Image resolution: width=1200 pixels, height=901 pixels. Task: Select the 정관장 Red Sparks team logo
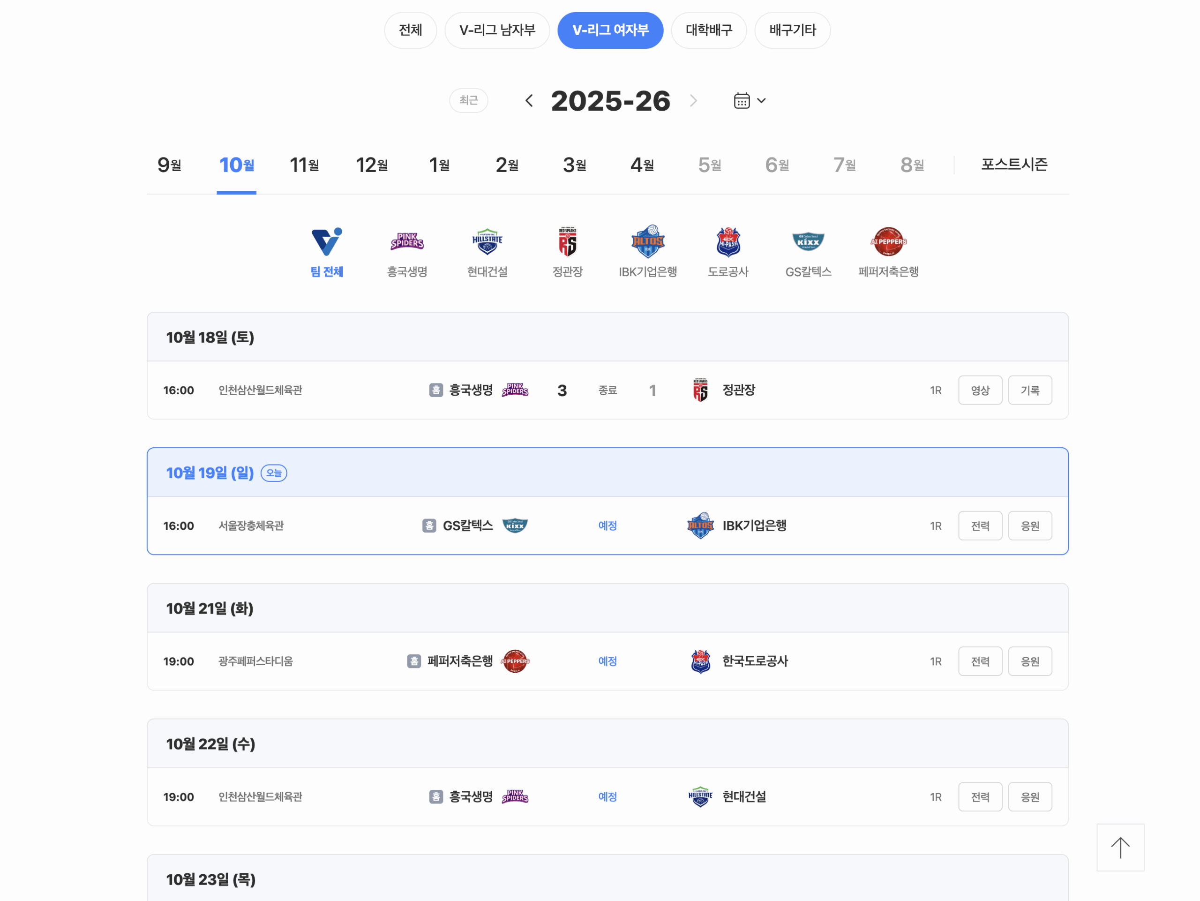coord(566,242)
